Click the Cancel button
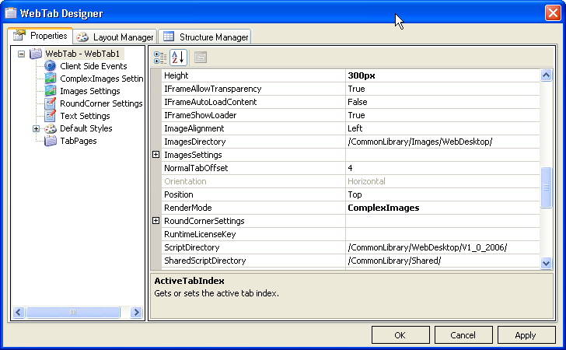This screenshot has width=566, height=350. (x=463, y=335)
